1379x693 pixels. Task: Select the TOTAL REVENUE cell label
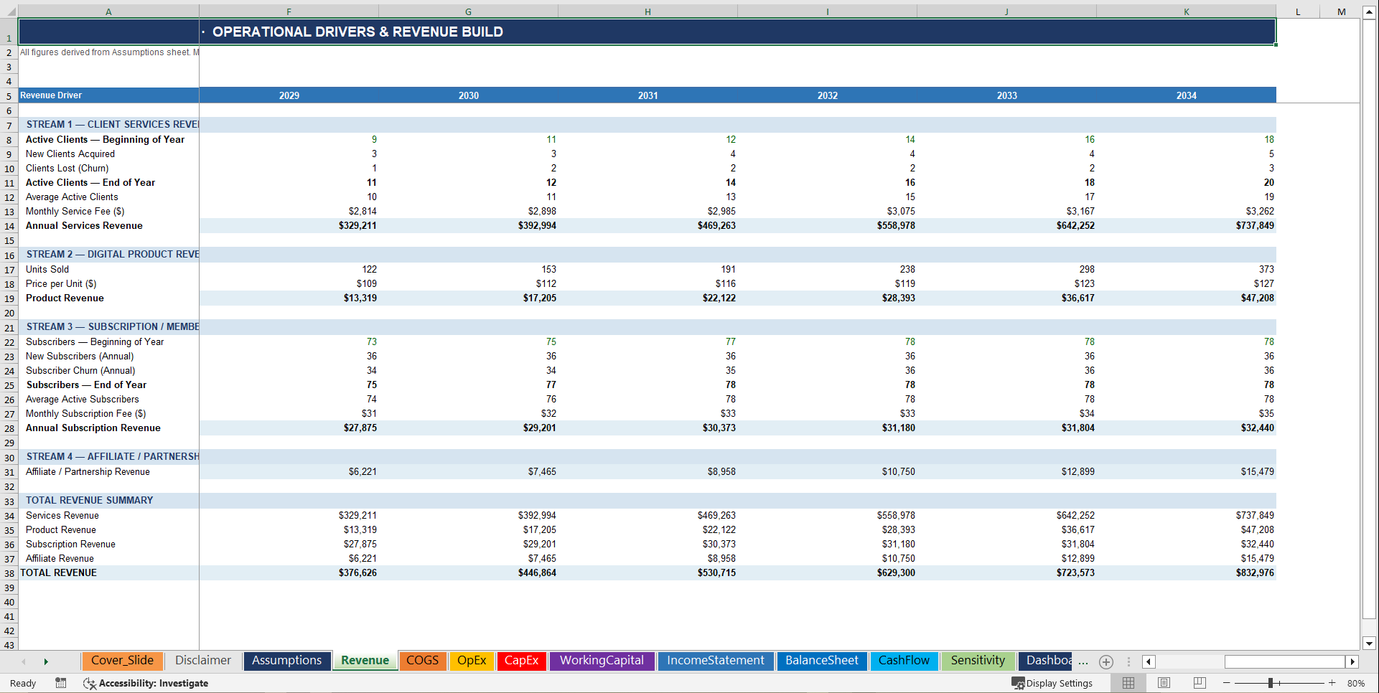(x=58, y=572)
